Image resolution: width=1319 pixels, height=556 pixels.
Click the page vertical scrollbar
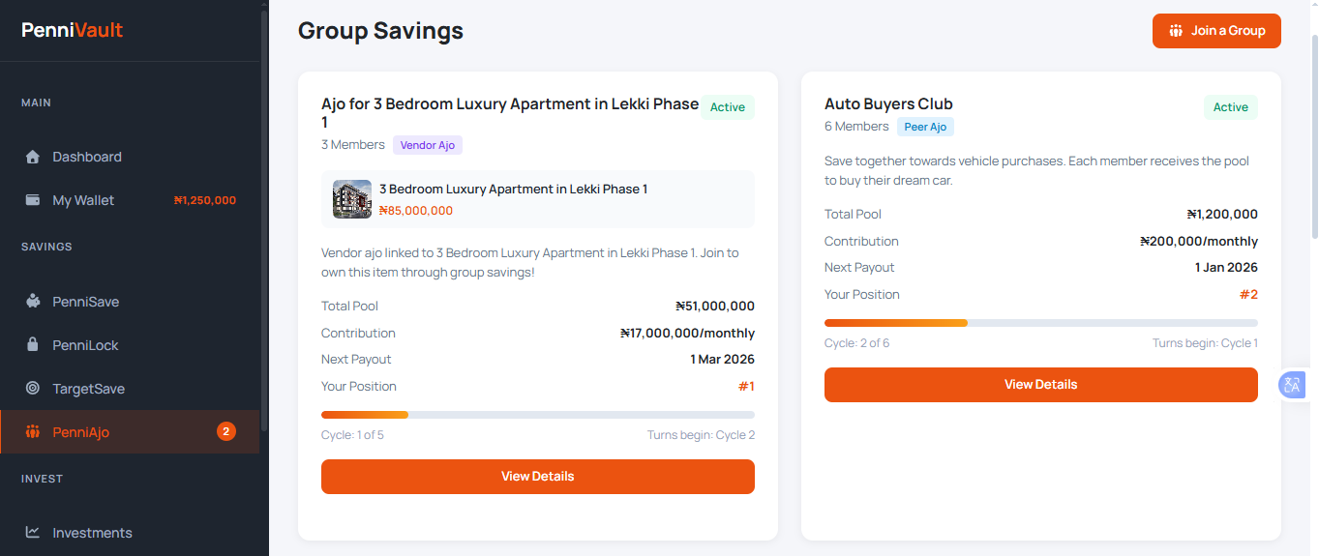(1313, 135)
